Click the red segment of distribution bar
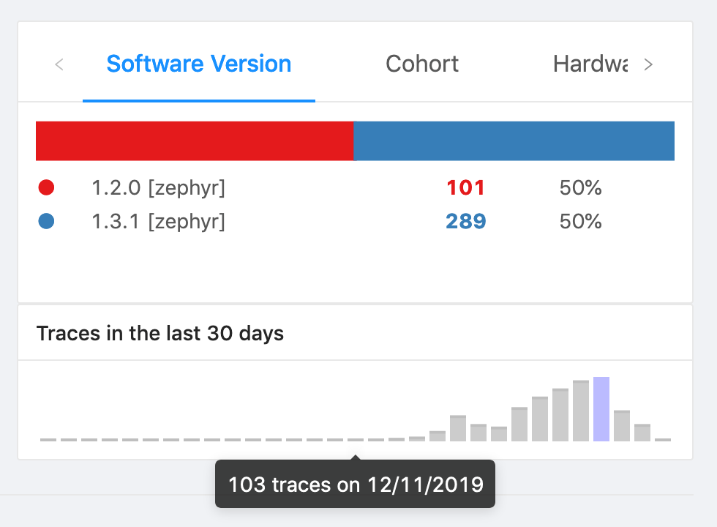The image size is (717, 527). tap(195, 141)
